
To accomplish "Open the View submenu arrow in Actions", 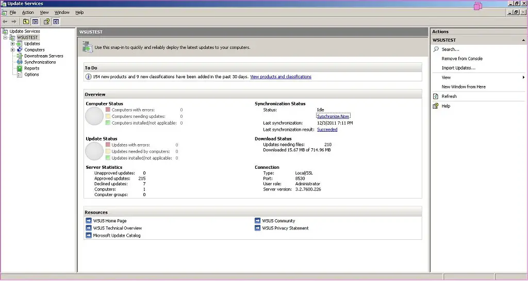I will 523,77.
